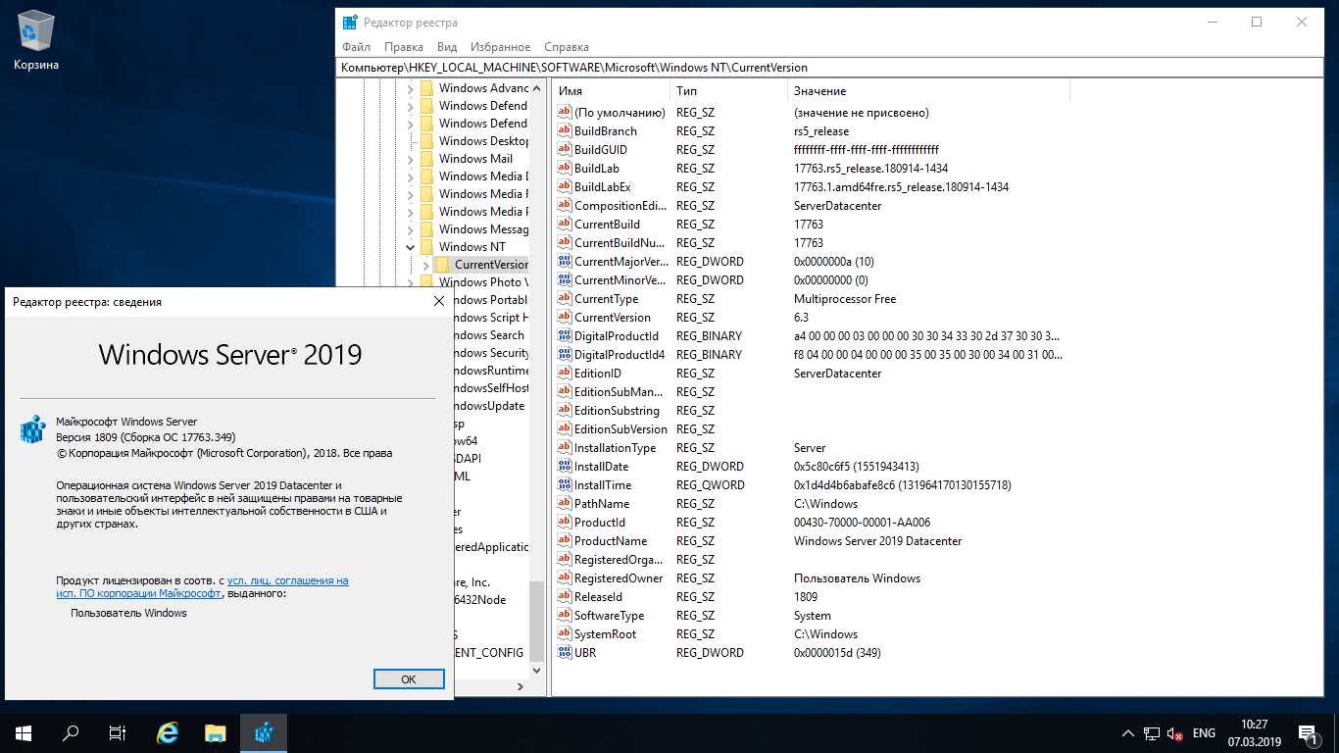Expand the CurrentVersion tree node
This screenshot has height=753, width=1339.
[x=425, y=265]
